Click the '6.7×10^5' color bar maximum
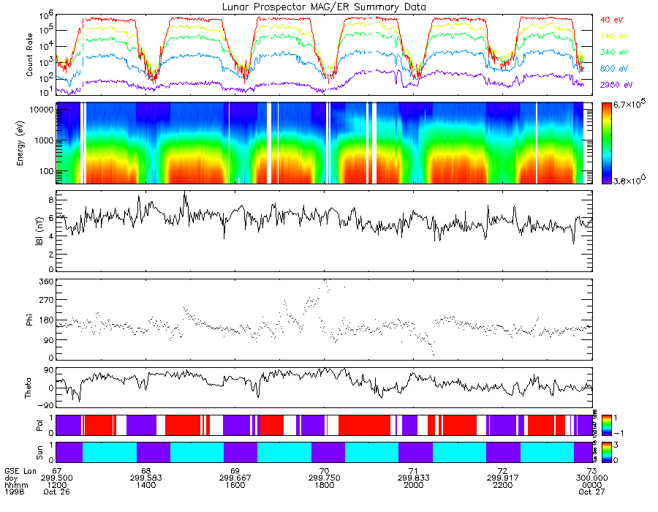 click(629, 104)
